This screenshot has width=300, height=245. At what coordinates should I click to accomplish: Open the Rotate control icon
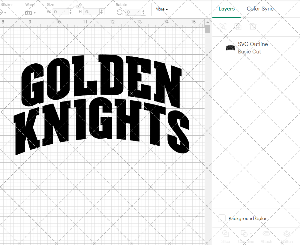pyautogui.click(x=120, y=11)
